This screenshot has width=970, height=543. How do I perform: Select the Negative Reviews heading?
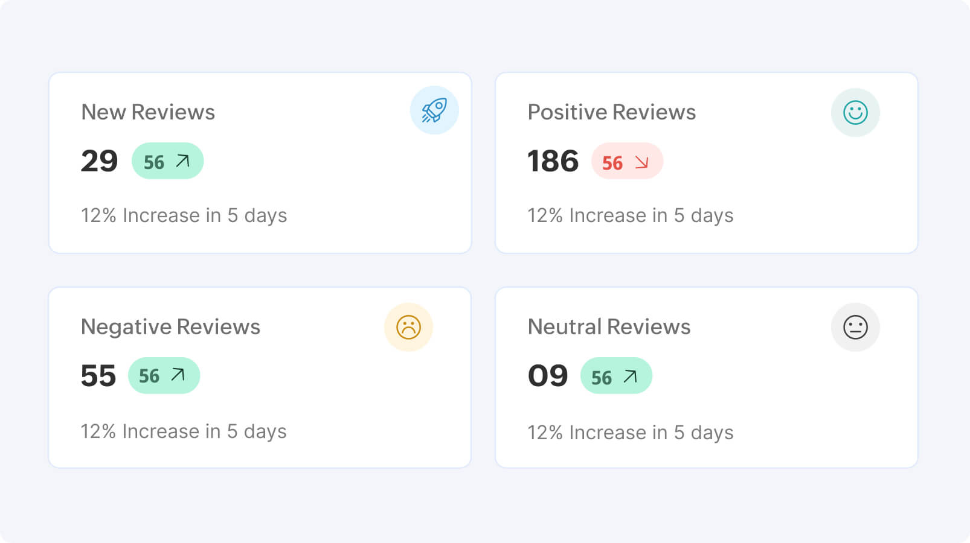click(170, 327)
